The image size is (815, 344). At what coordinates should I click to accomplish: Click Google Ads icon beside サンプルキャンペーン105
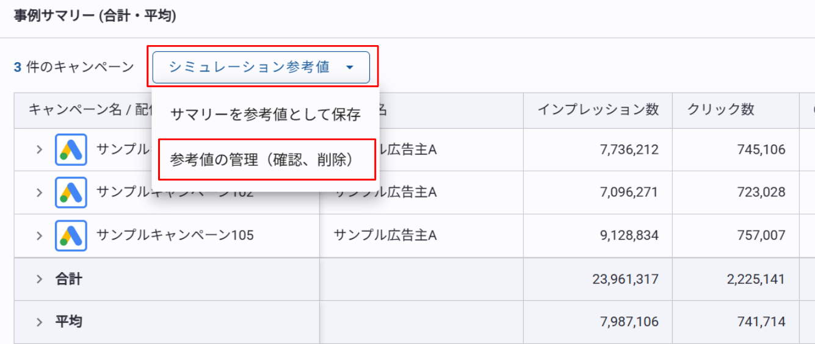[71, 235]
